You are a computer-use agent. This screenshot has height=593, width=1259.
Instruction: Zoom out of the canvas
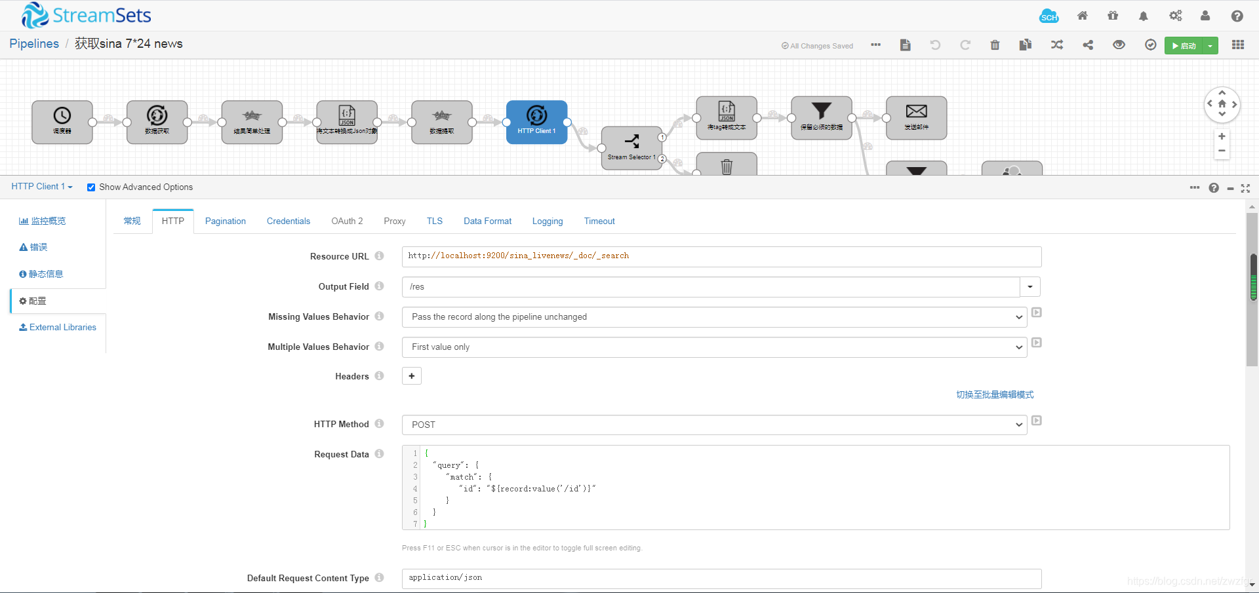[x=1222, y=151]
